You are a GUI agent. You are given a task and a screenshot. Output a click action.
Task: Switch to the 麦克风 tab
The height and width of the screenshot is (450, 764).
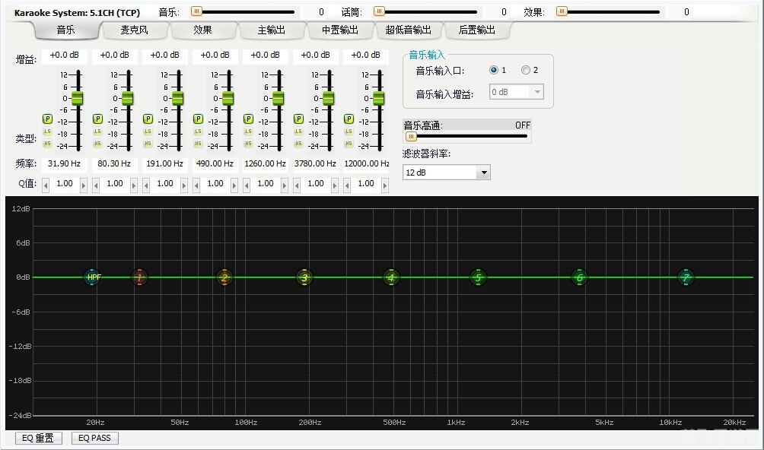136,30
